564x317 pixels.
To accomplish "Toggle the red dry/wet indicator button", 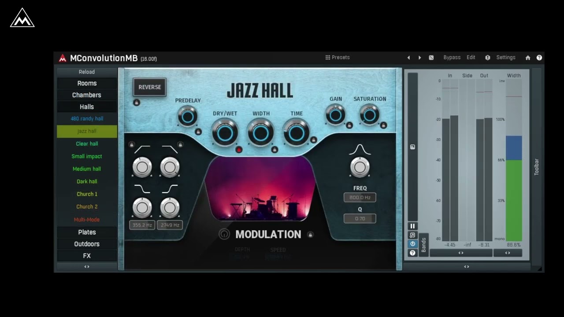I will pos(239,150).
